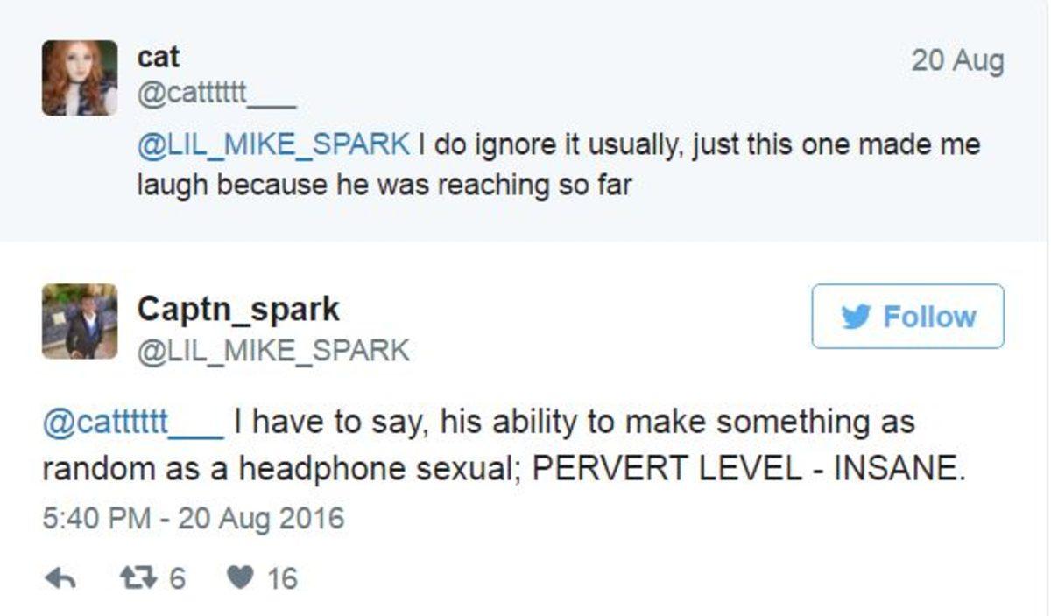Click the like count of 16

tap(282, 578)
